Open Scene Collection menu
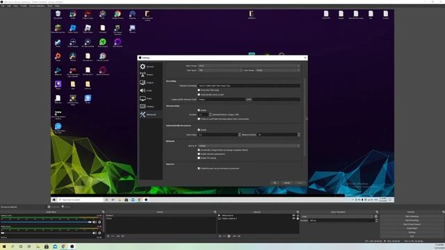This screenshot has height=250, width=445. tap(37, 6)
